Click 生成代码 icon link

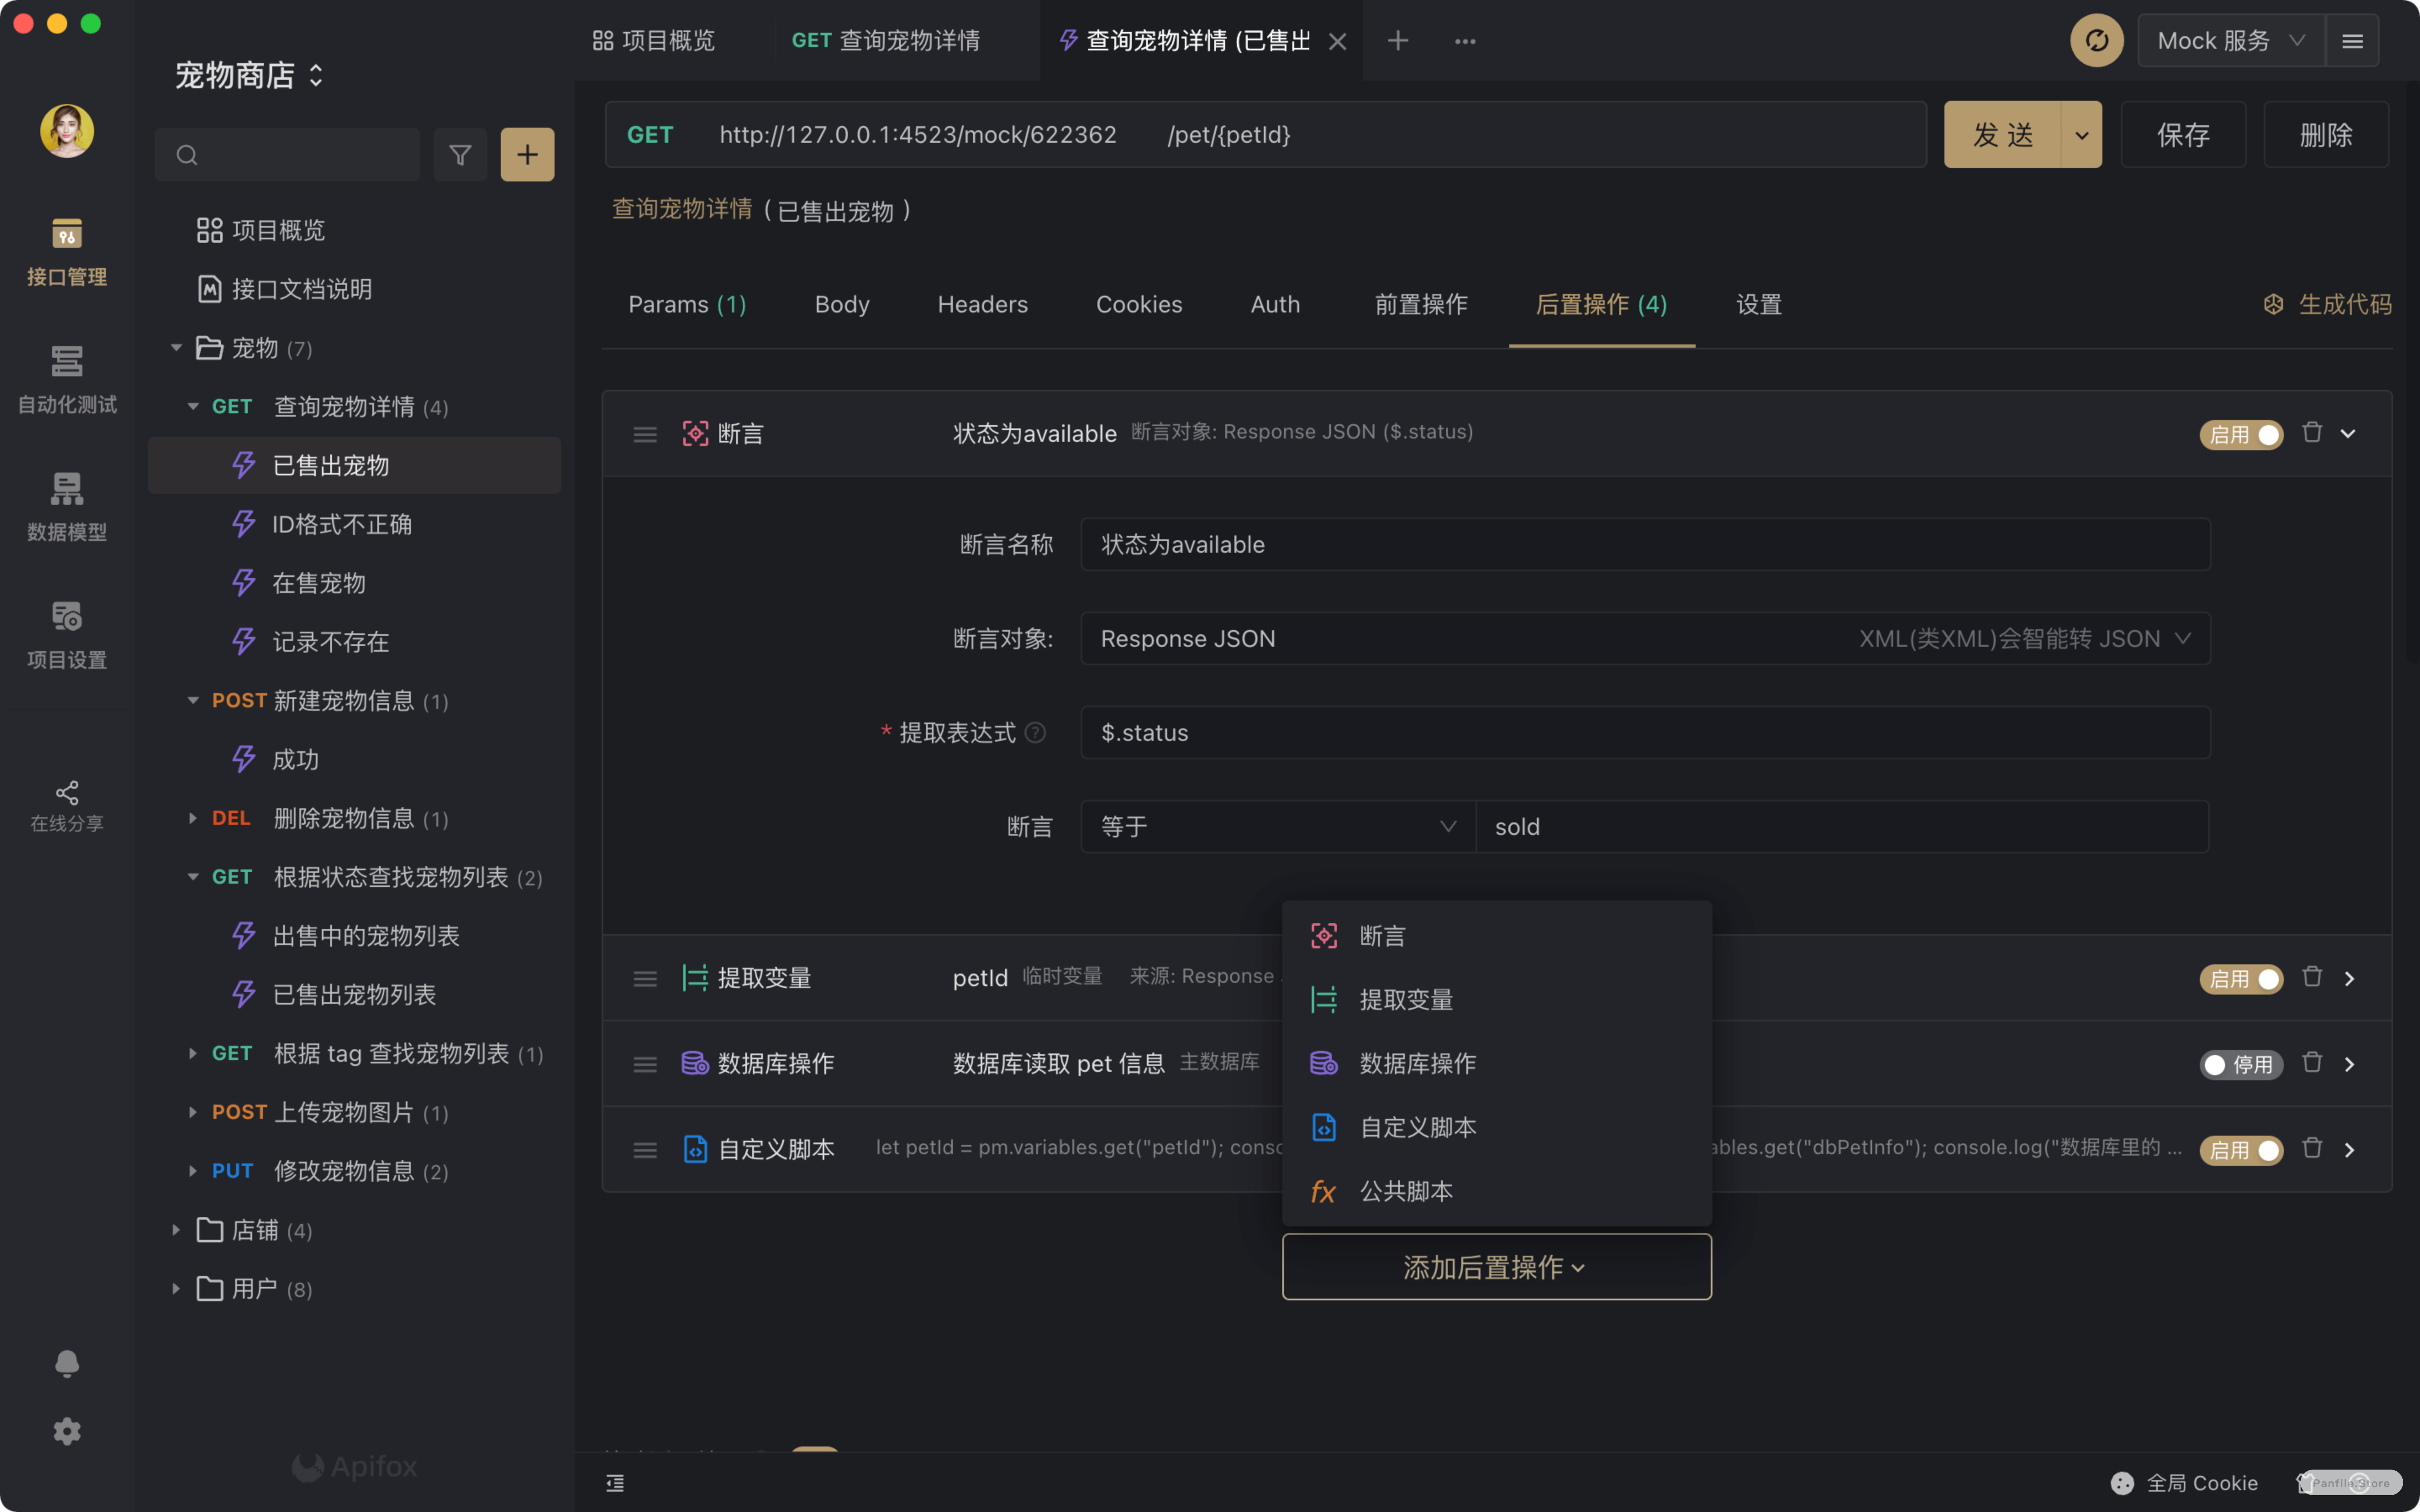pos(2328,304)
